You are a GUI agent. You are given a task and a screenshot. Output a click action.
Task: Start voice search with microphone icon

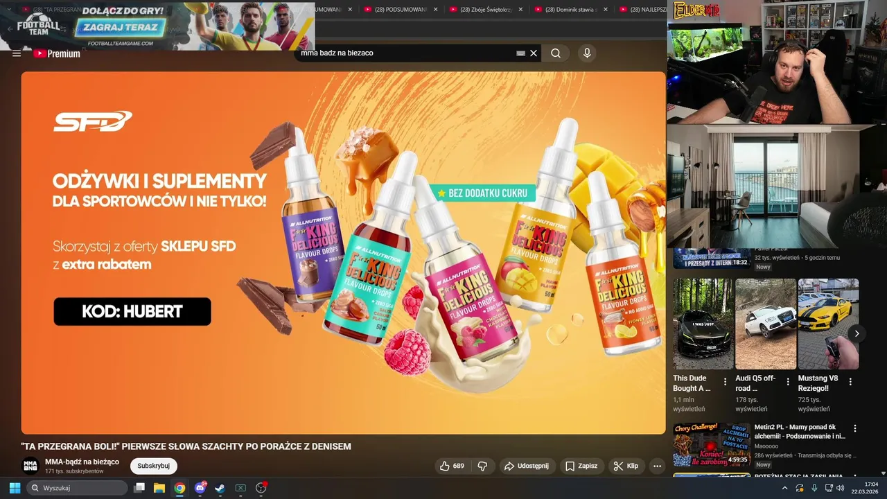pos(587,53)
